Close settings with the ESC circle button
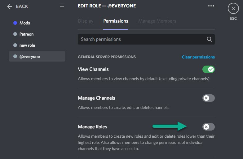243x159 pixels. tap(233, 8)
